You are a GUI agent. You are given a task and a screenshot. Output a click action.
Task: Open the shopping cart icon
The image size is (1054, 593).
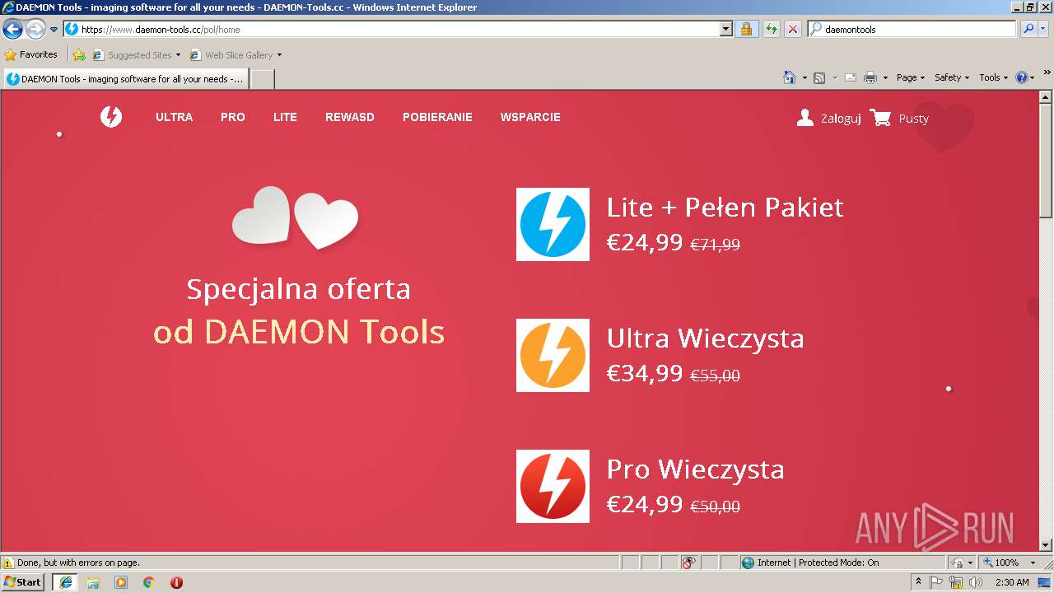[x=880, y=118]
